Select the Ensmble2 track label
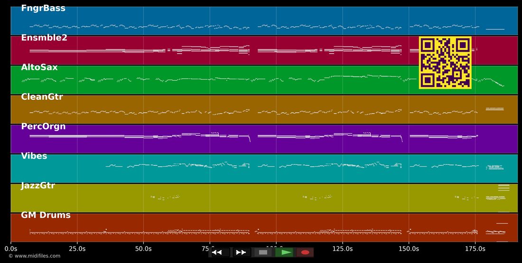Image resolution: width=522 pixels, height=263 pixels. point(44,38)
